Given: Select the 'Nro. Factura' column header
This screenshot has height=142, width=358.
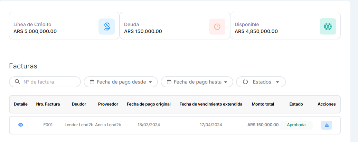Looking at the screenshot, I should click(48, 104).
